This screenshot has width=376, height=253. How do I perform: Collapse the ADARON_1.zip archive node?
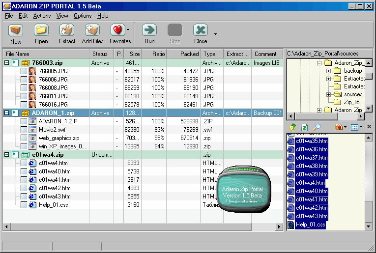pos(7,113)
